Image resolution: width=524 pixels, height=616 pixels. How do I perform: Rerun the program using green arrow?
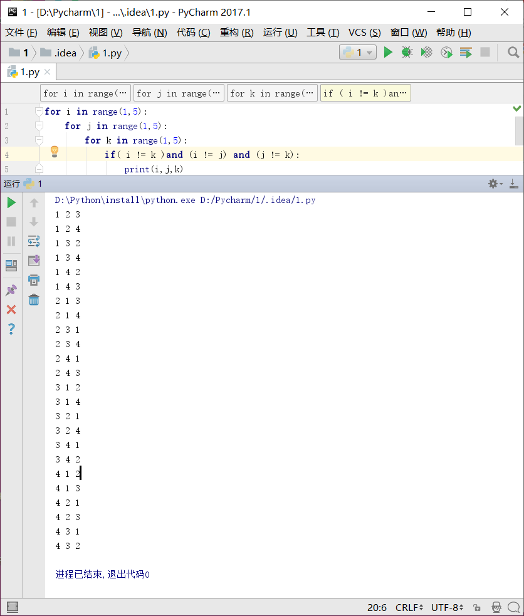(x=11, y=202)
